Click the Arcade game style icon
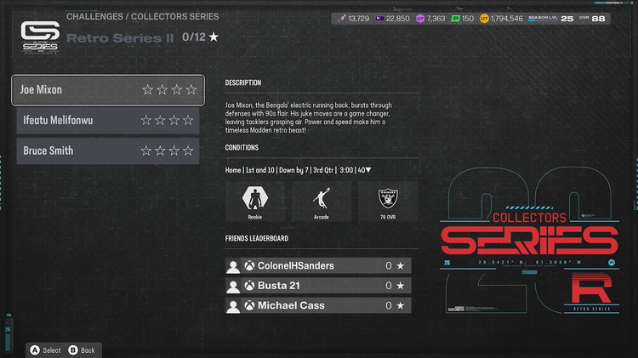 click(322, 198)
